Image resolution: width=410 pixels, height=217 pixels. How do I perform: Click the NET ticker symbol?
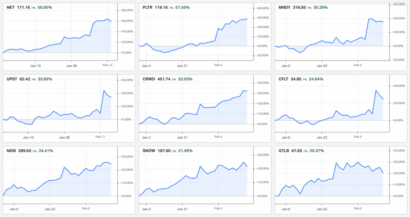point(10,8)
